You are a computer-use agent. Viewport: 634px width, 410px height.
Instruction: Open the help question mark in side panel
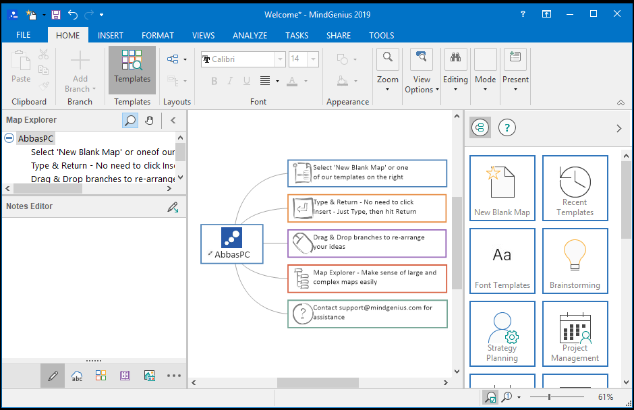coord(507,128)
